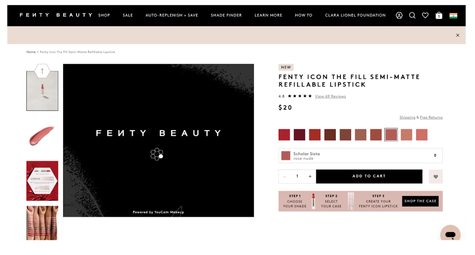Go to Home breadcrumb link
The image size is (475, 255).
coord(31,52)
